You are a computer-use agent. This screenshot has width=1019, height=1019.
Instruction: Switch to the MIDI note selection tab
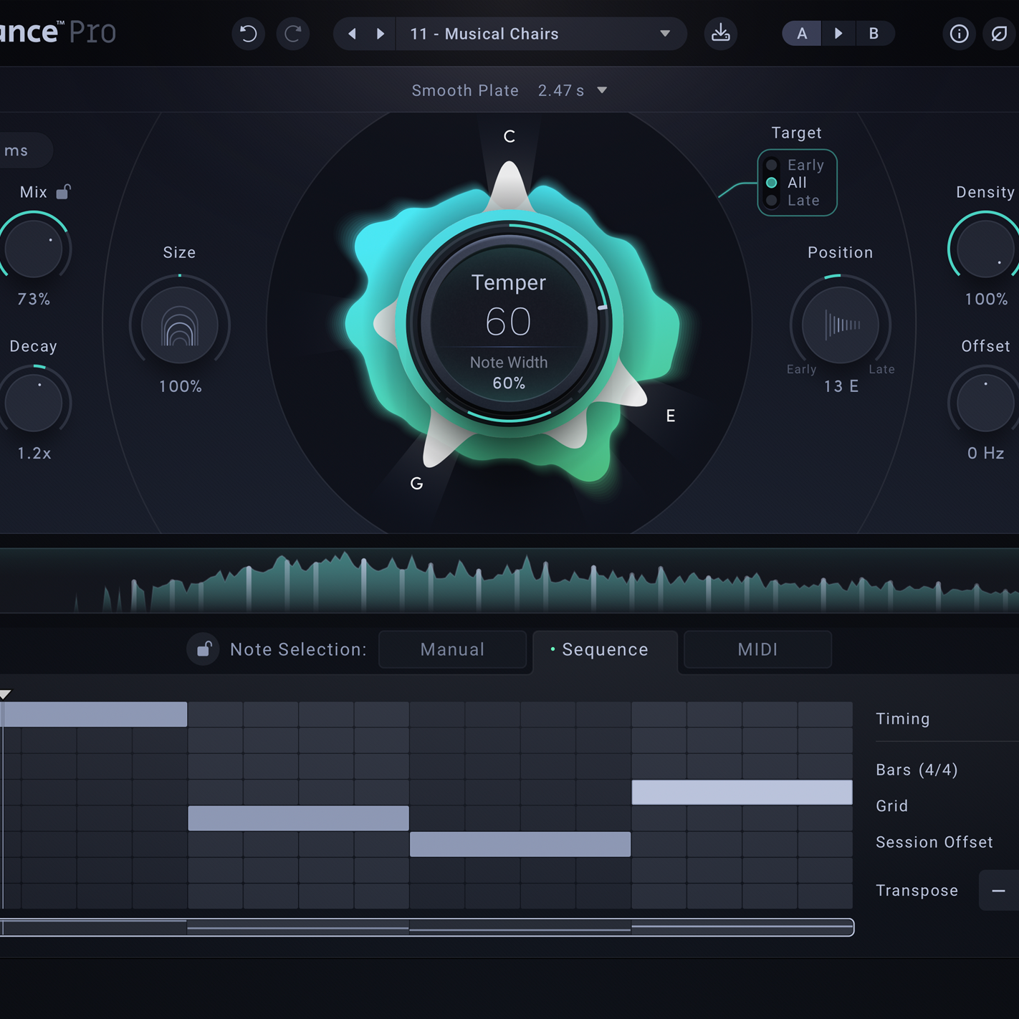coord(757,649)
